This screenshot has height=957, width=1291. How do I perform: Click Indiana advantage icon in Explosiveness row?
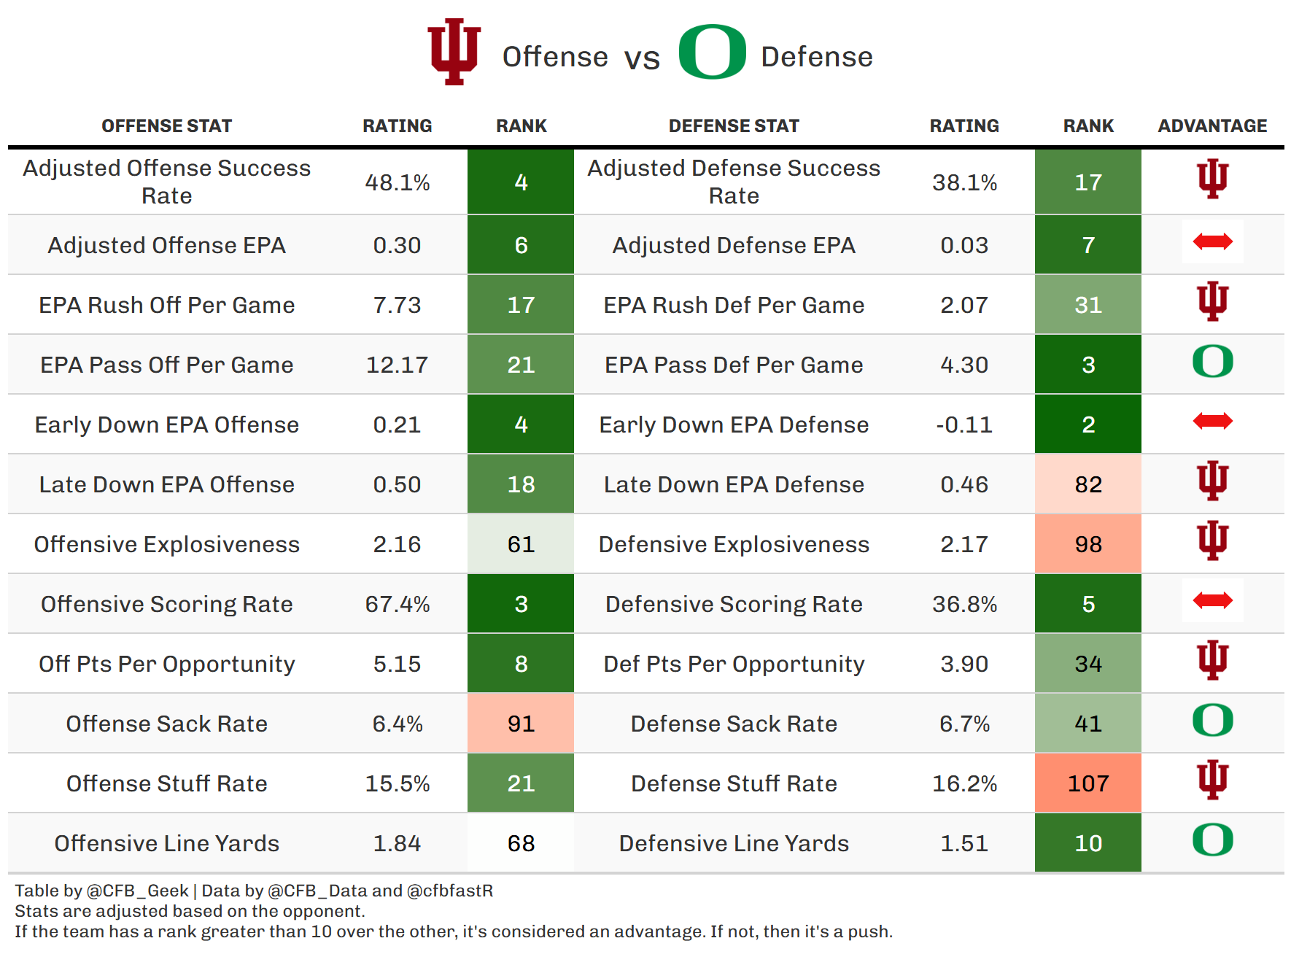(x=1212, y=541)
